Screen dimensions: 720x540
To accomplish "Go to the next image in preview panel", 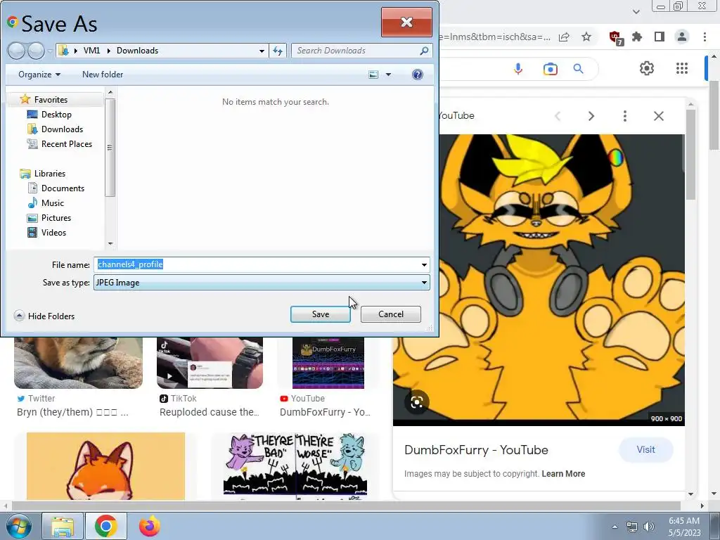I will click(591, 116).
